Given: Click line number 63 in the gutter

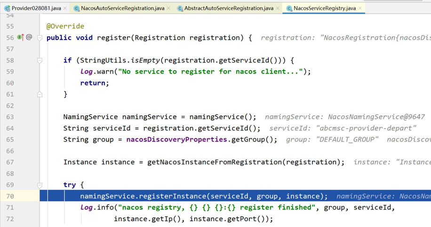Looking at the screenshot, I should pos(10,117).
